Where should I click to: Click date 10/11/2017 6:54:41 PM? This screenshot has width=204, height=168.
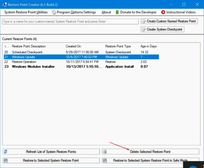click(82, 62)
